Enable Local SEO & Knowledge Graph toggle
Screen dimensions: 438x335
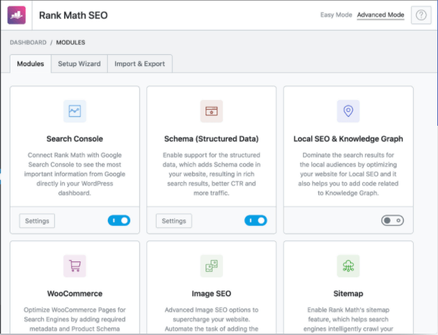tap(392, 220)
